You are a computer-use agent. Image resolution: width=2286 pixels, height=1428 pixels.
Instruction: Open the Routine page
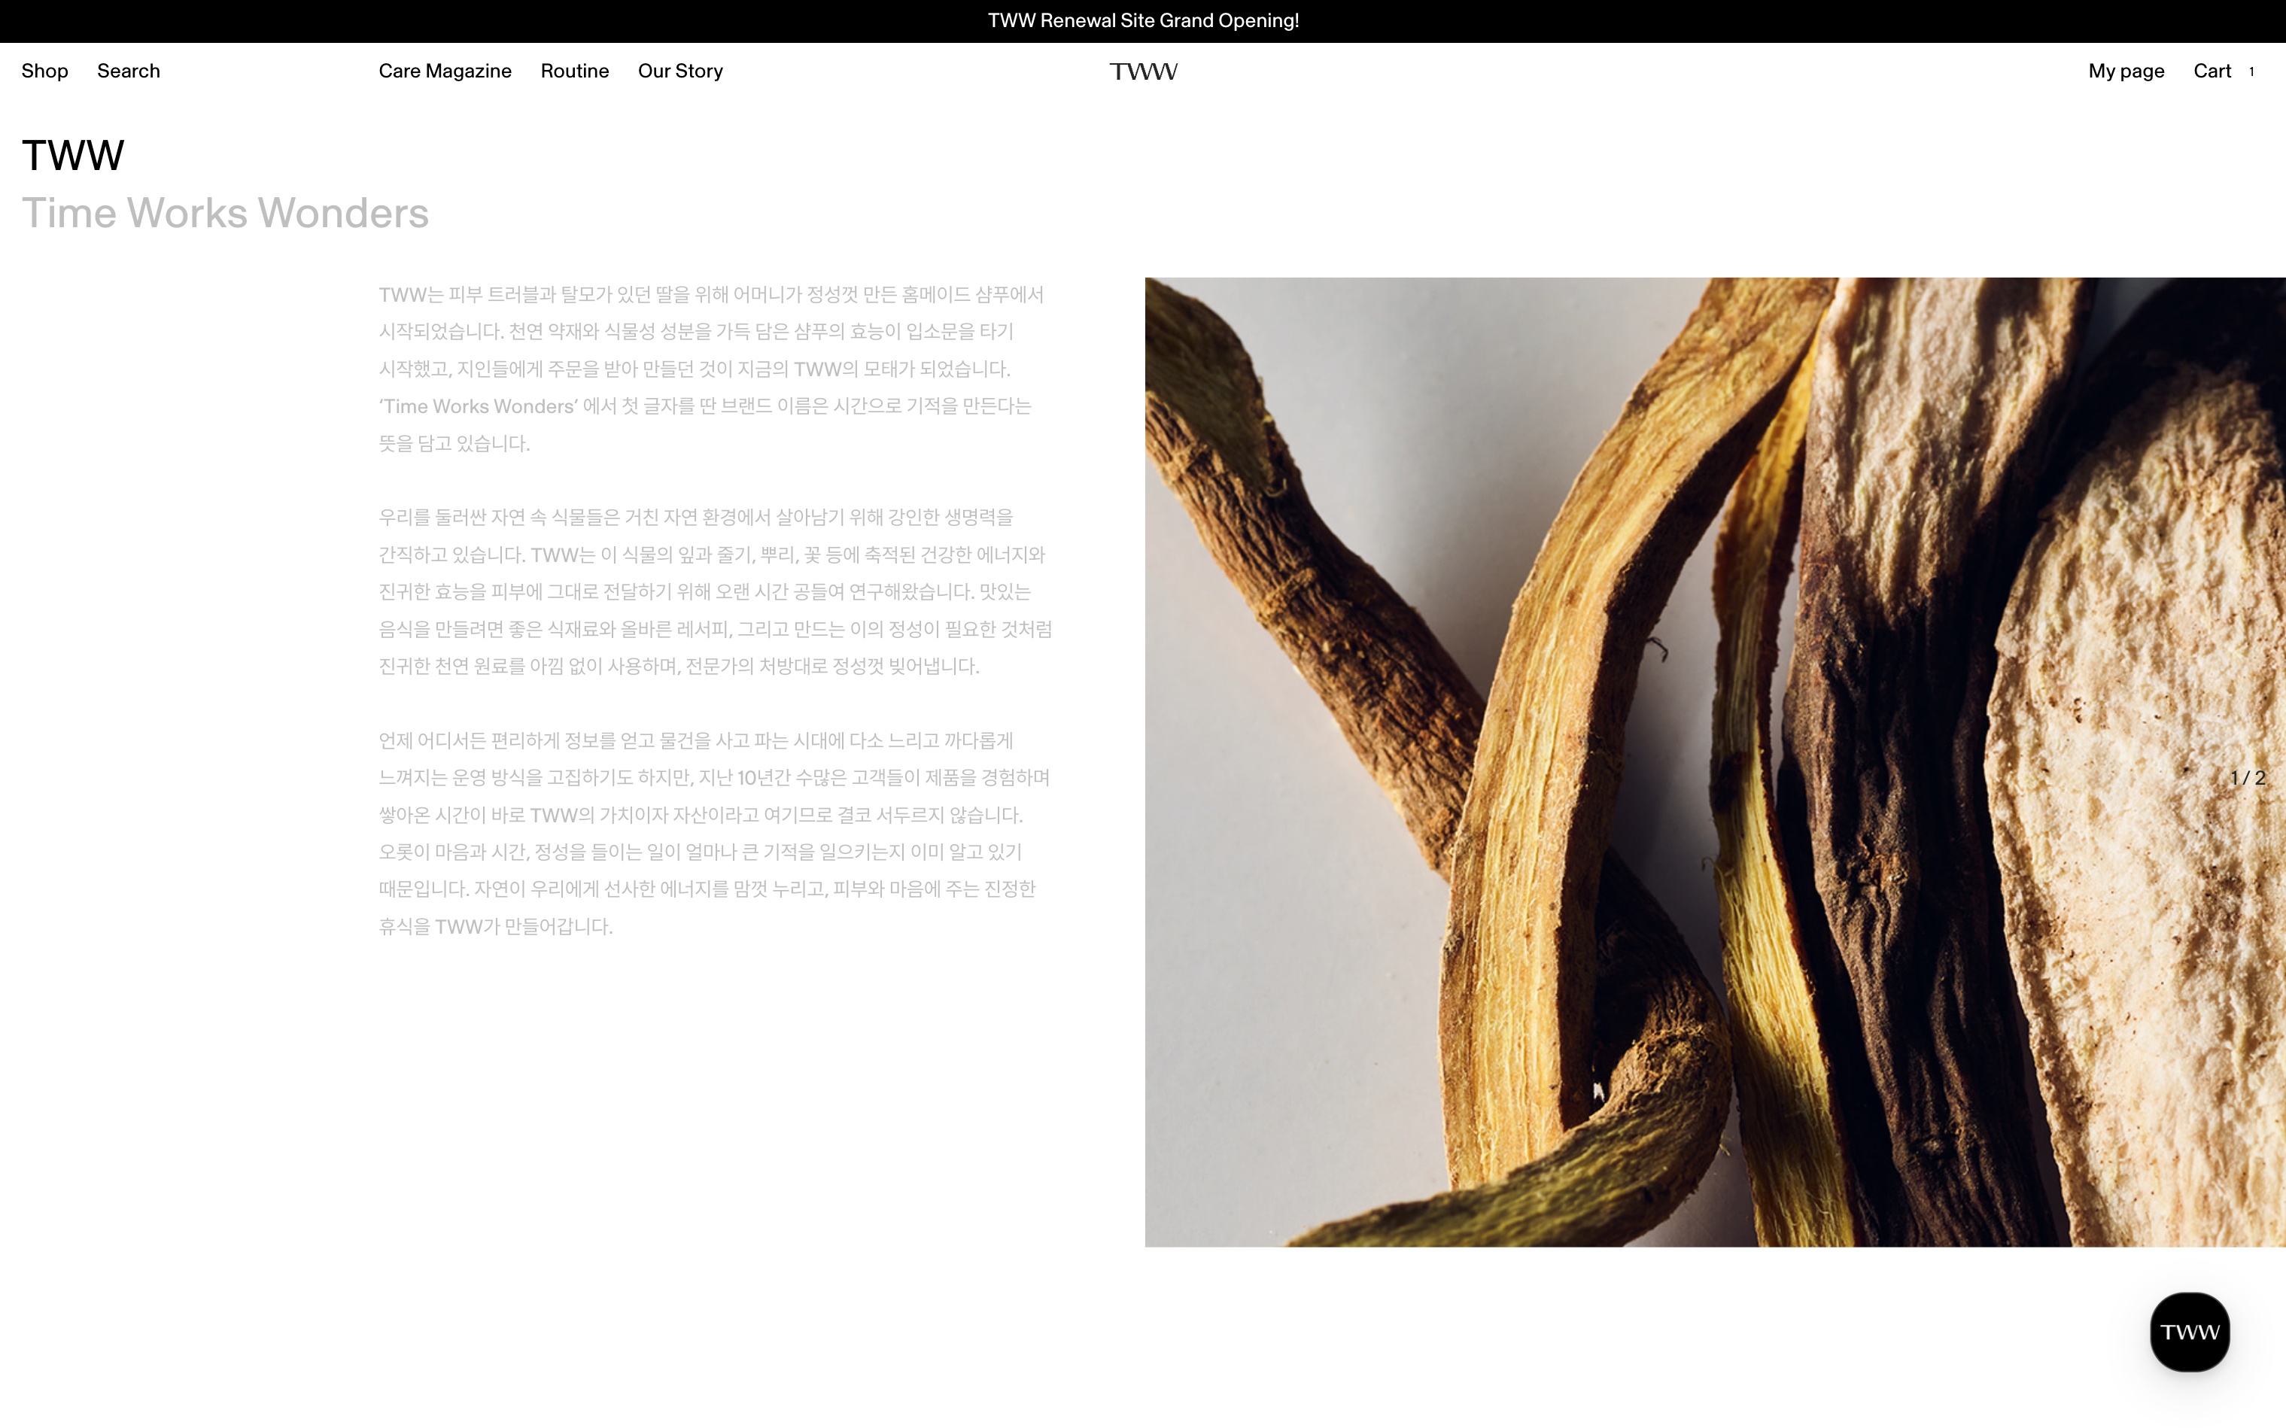(x=574, y=71)
